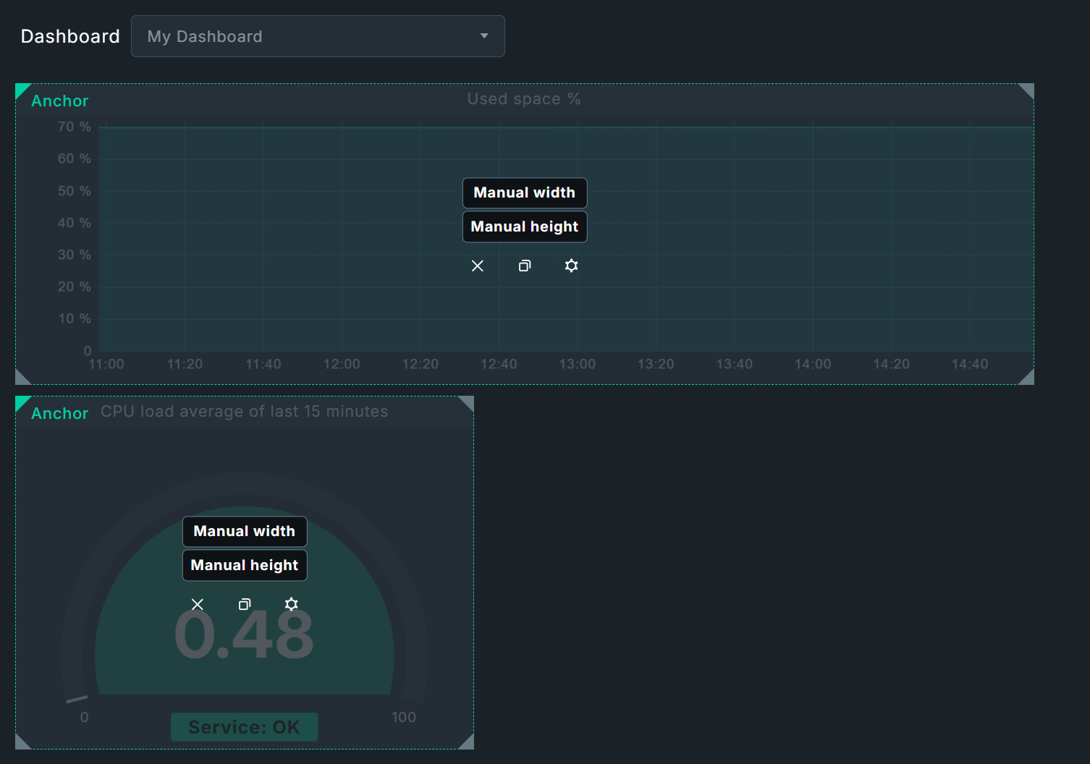Click the CPU load average widget title
The image size is (1090, 764).
pos(244,411)
